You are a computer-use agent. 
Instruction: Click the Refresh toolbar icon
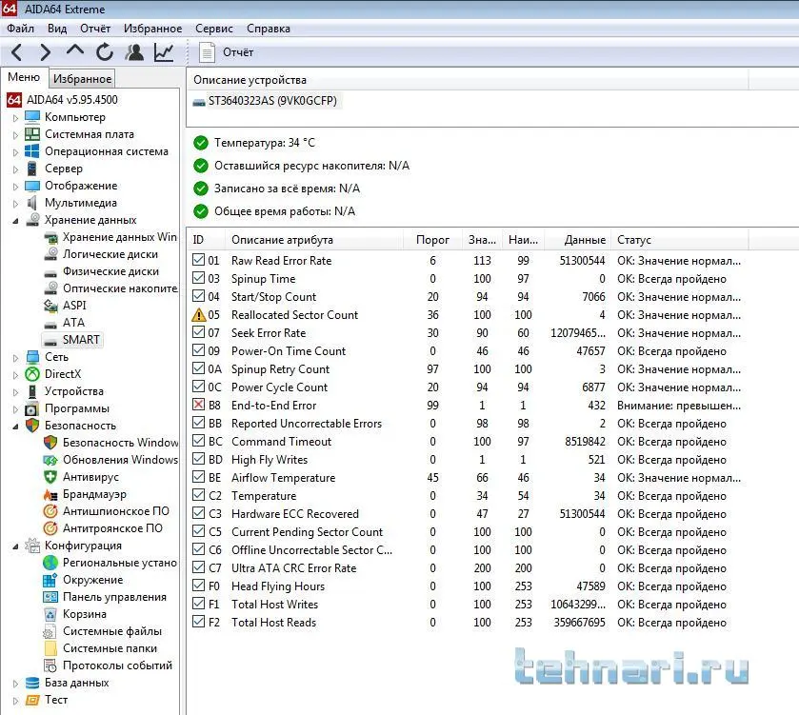(105, 52)
